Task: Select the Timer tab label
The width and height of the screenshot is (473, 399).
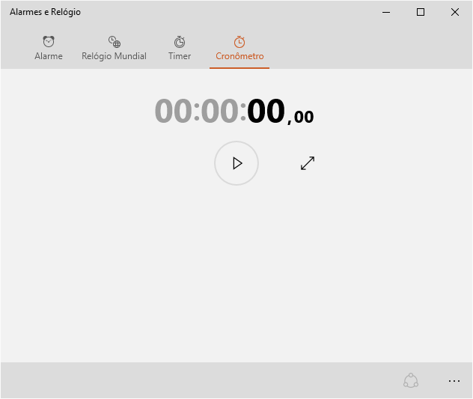Action: pos(180,56)
